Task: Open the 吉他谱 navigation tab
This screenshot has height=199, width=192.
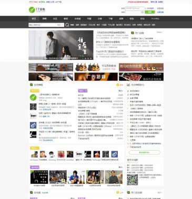Action: [x=77, y=18]
